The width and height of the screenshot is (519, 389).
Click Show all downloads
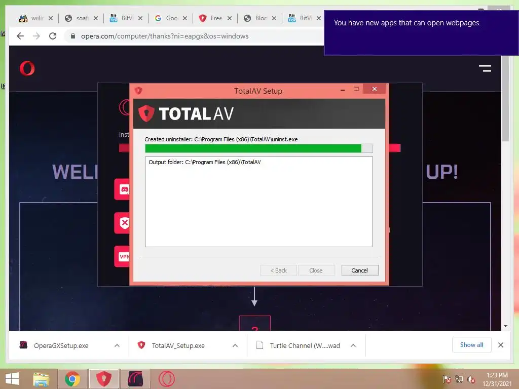pos(472,345)
